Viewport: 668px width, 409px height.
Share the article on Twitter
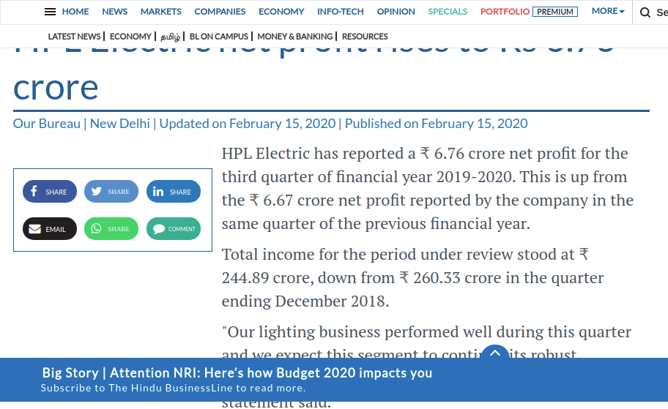click(111, 192)
